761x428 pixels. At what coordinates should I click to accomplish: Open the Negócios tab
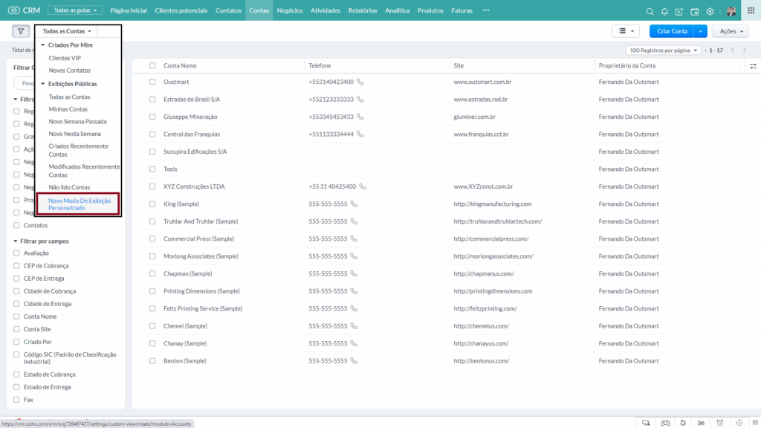pos(290,10)
